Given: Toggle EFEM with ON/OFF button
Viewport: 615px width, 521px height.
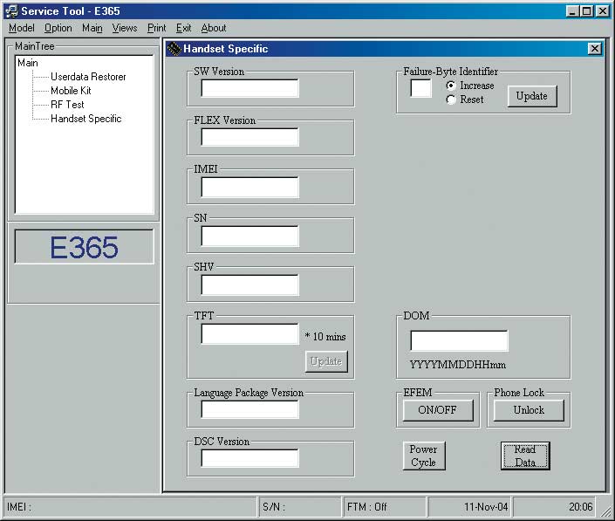Looking at the screenshot, I should pyautogui.click(x=438, y=410).
